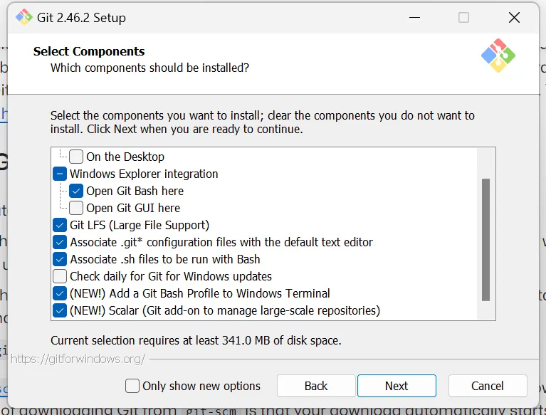The height and width of the screenshot is (415, 546).
Task: Check Open Git GUI here
Action: [x=76, y=208]
